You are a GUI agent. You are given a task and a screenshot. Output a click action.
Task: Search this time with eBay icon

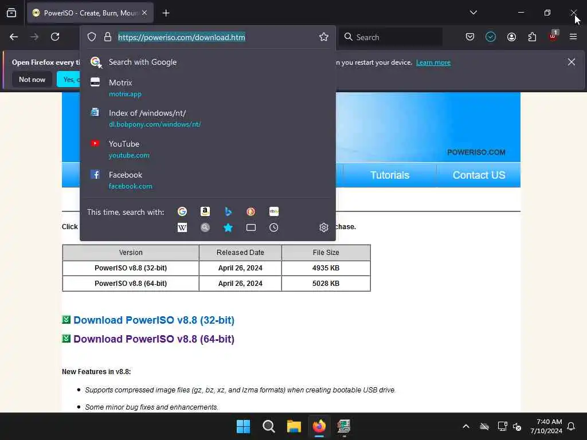[x=273, y=212]
